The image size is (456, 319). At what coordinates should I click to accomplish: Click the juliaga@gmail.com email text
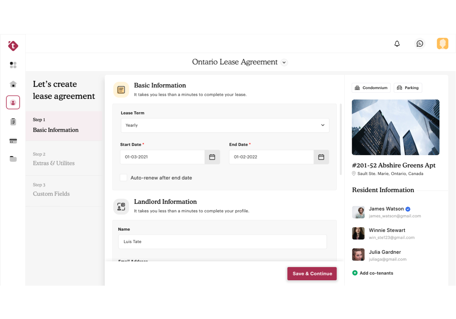(x=388, y=259)
